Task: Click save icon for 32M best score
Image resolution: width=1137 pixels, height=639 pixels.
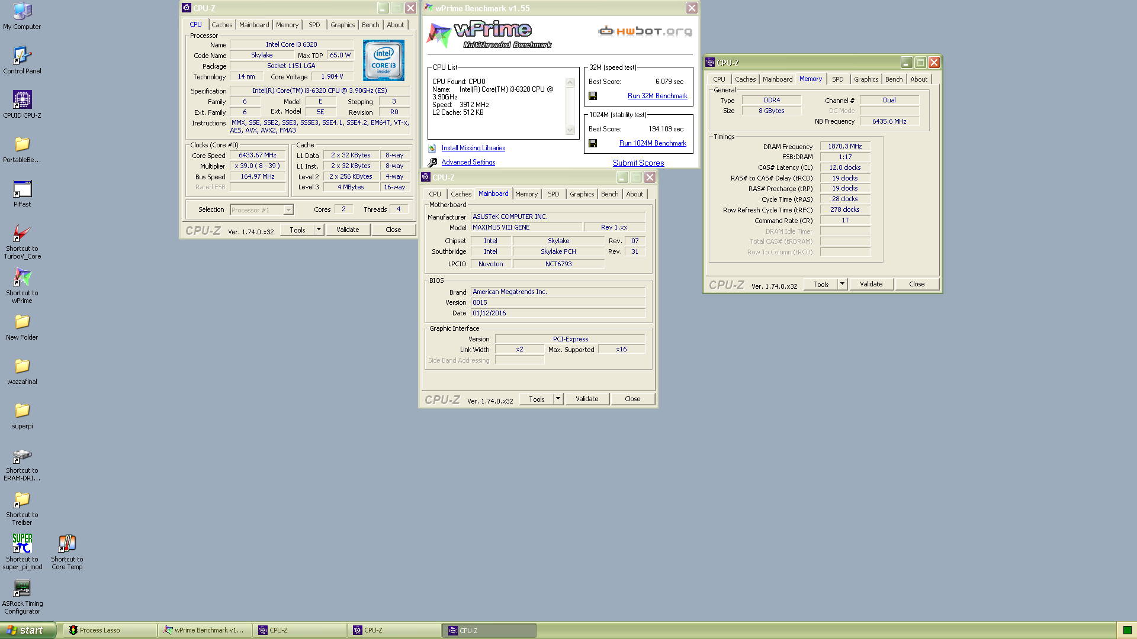Action: click(x=593, y=96)
